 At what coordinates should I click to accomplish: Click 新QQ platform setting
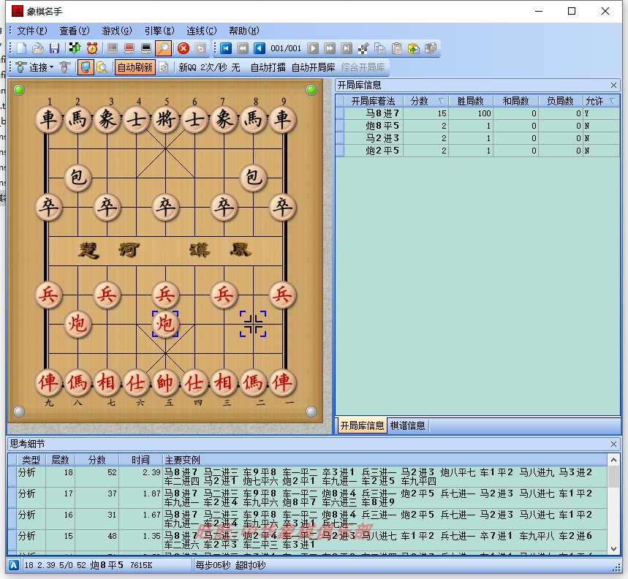click(187, 67)
